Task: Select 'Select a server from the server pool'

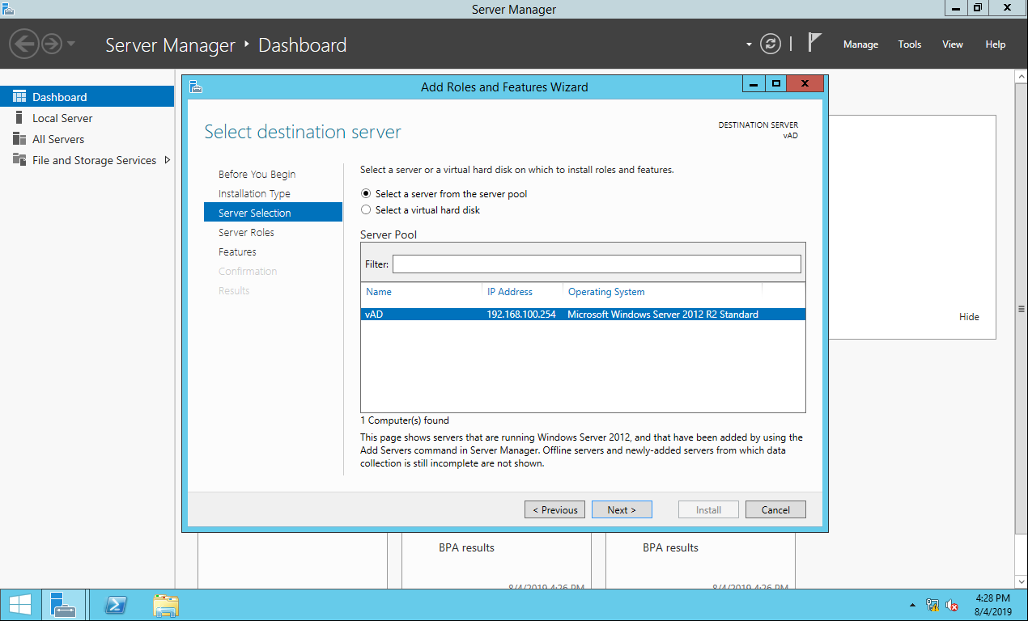Action: pyautogui.click(x=366, y=194)
